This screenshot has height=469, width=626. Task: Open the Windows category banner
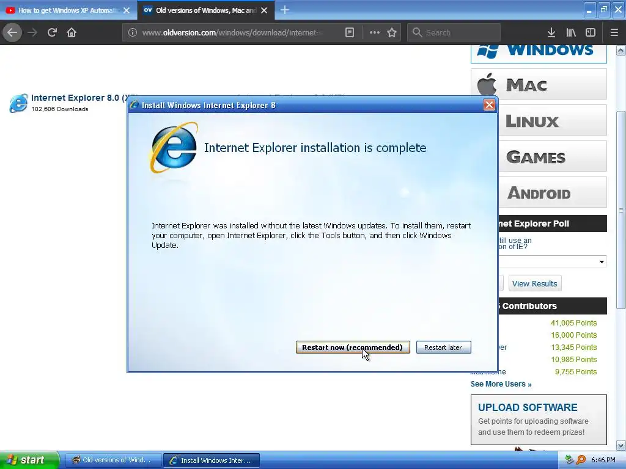click(x=539, y=54)
